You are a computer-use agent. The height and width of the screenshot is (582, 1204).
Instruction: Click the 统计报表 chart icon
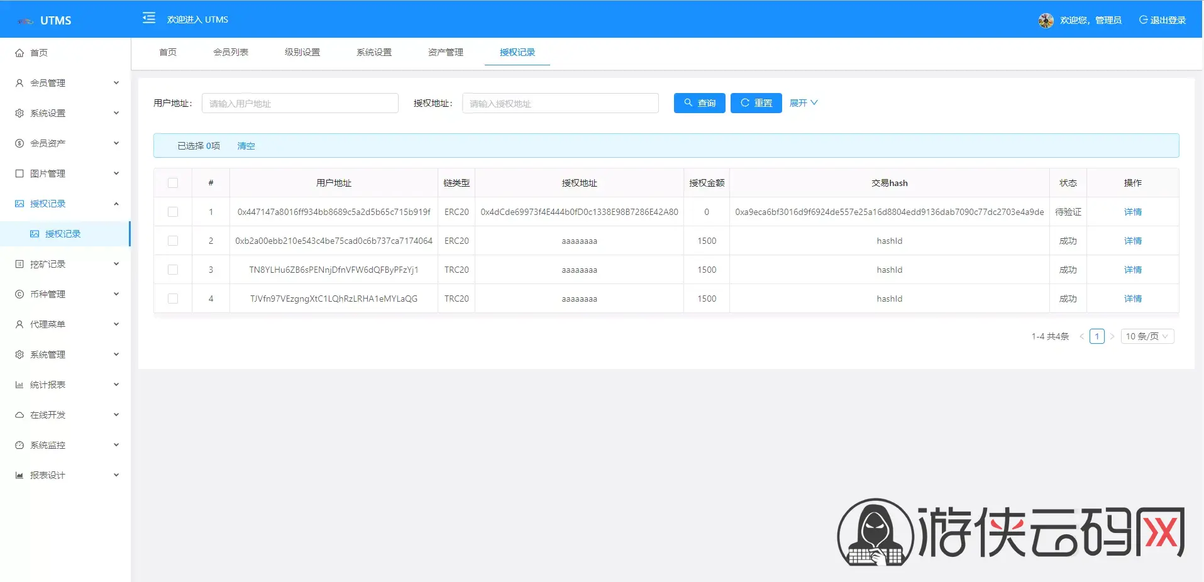pyautogui.click(x=19, y=385)
